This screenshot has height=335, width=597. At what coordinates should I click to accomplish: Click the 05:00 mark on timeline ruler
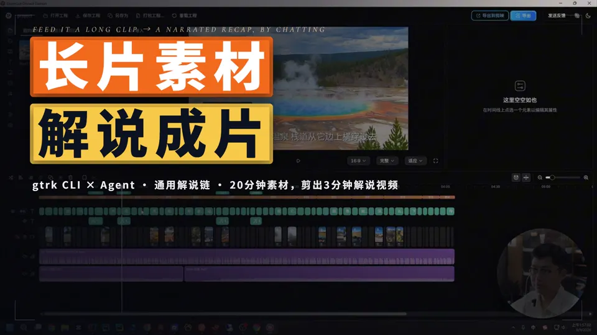545,187
